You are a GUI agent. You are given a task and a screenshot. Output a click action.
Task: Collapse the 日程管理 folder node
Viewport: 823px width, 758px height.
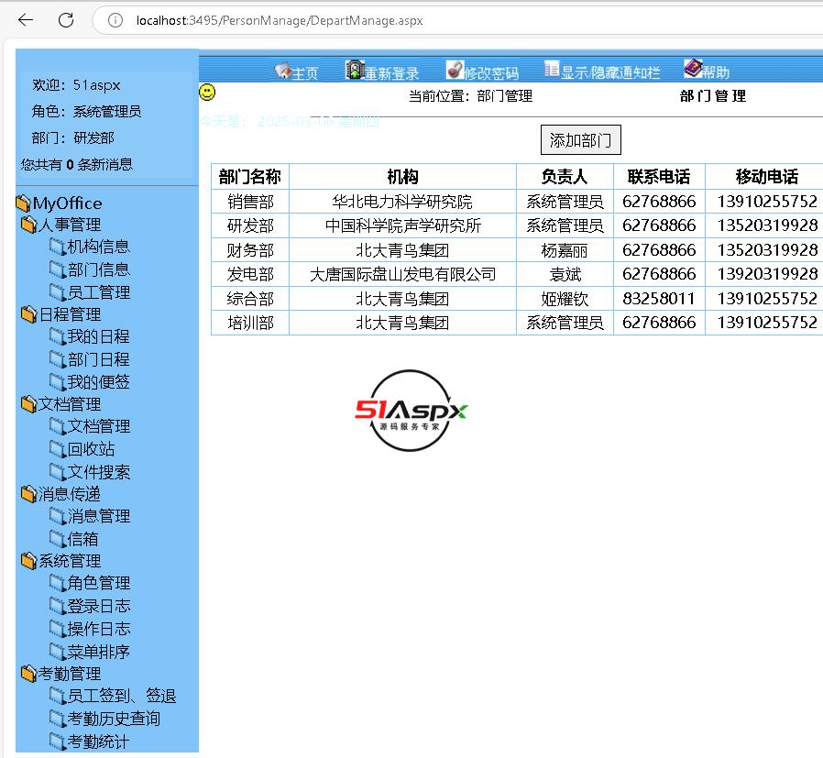(x=29, y=314)
